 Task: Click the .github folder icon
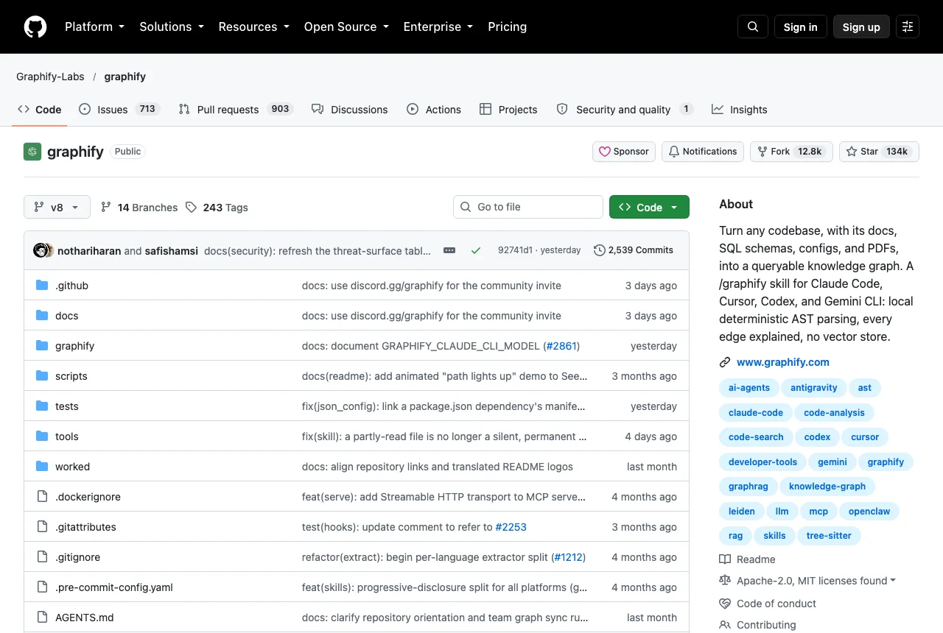point(42,286)
